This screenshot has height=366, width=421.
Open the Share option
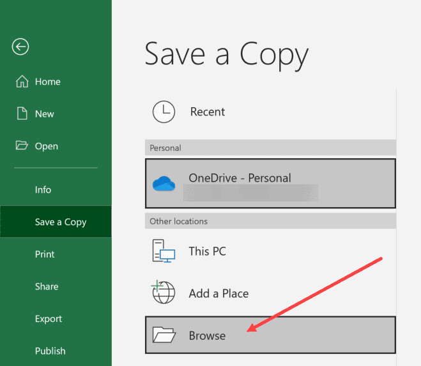(x=47, y=286)
